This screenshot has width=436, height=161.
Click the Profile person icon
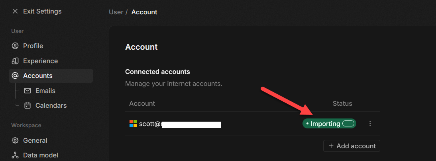coord(15,46)
